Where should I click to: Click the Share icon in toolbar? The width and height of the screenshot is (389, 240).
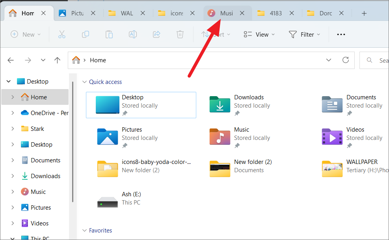click(156, 34)
